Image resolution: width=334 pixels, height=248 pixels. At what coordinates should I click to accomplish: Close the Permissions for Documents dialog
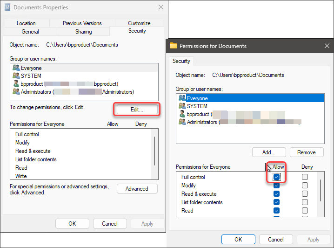pos(327,46)
